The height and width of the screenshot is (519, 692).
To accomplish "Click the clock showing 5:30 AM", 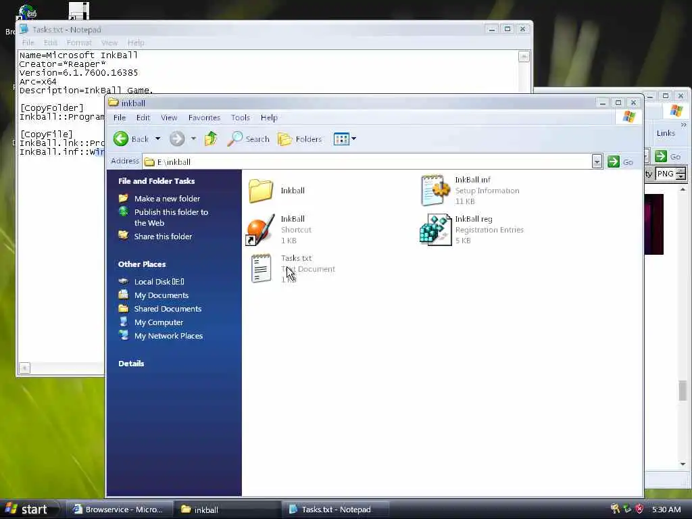I will coord(666,510).
